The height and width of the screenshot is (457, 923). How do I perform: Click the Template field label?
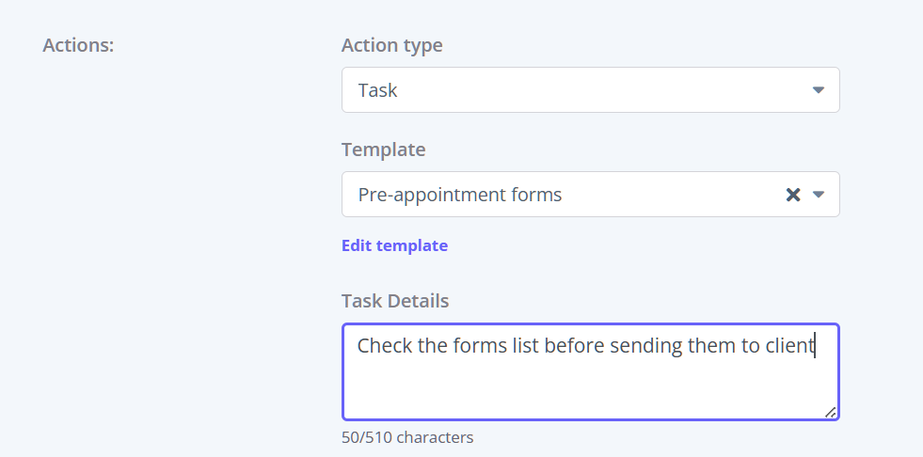[383, 150]
